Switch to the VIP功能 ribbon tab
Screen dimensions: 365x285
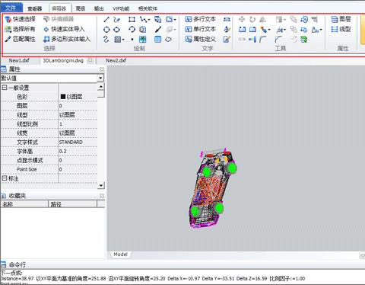pos(121,8)
